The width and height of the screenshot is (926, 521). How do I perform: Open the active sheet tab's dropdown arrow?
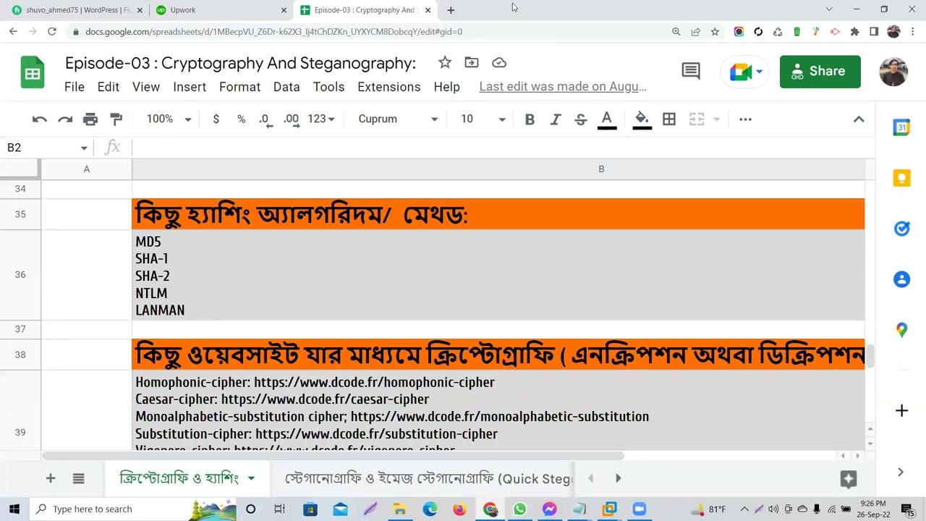(x=251, y=478)
